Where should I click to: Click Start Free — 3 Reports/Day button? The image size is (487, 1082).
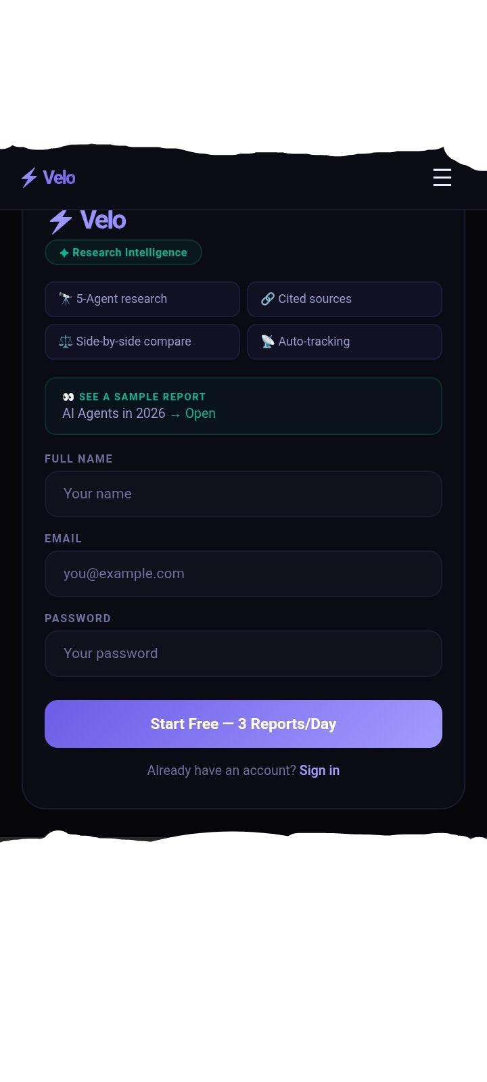tap(243, 724)
